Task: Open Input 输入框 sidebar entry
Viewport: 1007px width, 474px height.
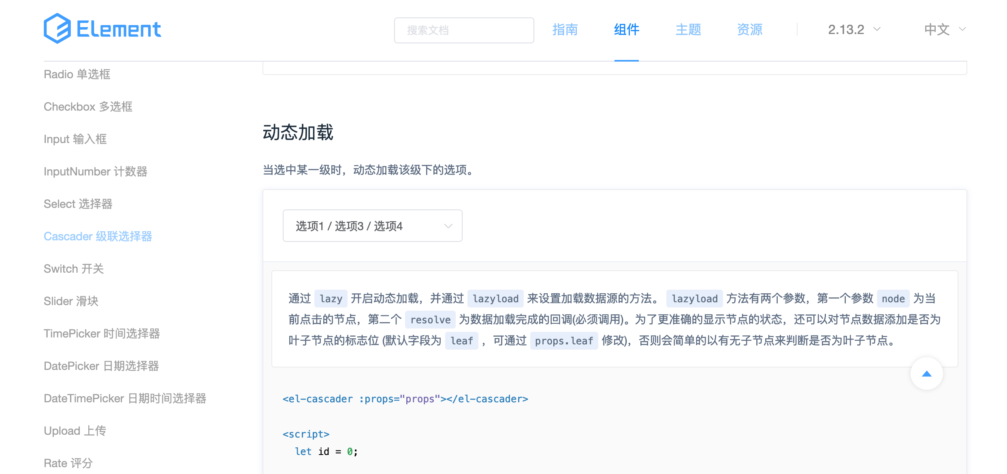Action: pyautogui.click(x=75, y=139)
